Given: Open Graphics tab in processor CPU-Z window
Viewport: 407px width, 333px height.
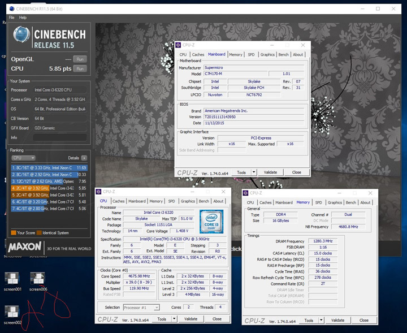Looking at the screenshot, I should pyautogui.click(x=188, y=201).
